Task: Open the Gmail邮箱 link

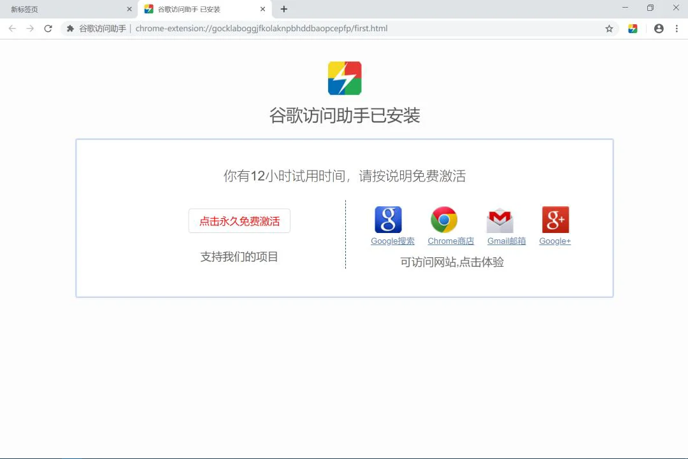Action: click(x=506, y=241)
